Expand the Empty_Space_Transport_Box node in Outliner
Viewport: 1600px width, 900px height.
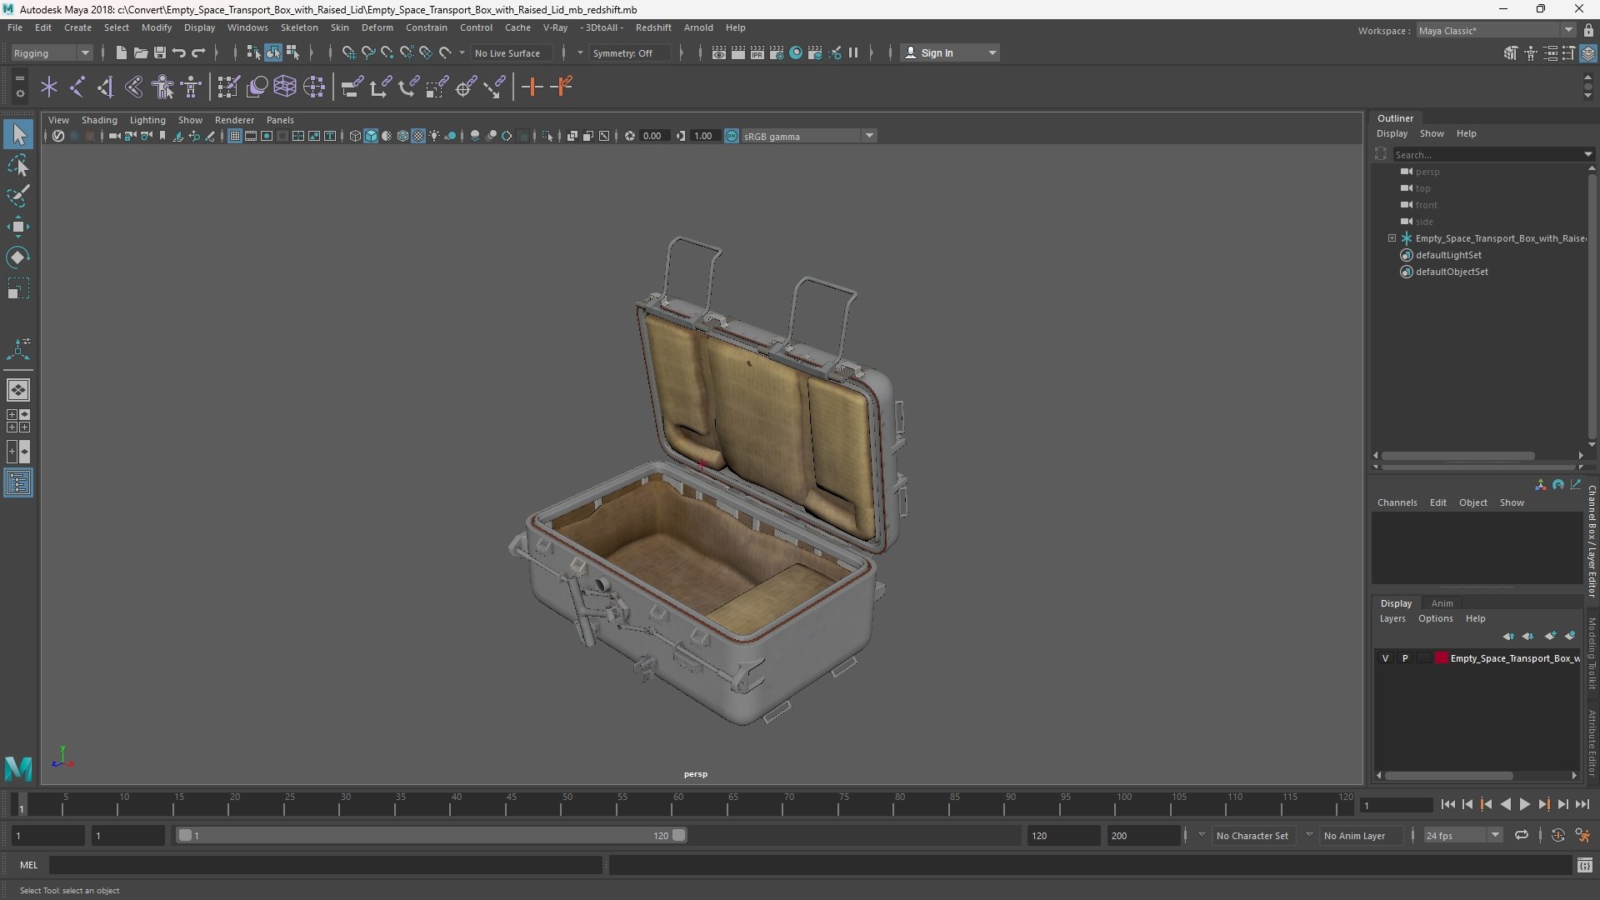pyautogui.click(x=1392, y=238)
